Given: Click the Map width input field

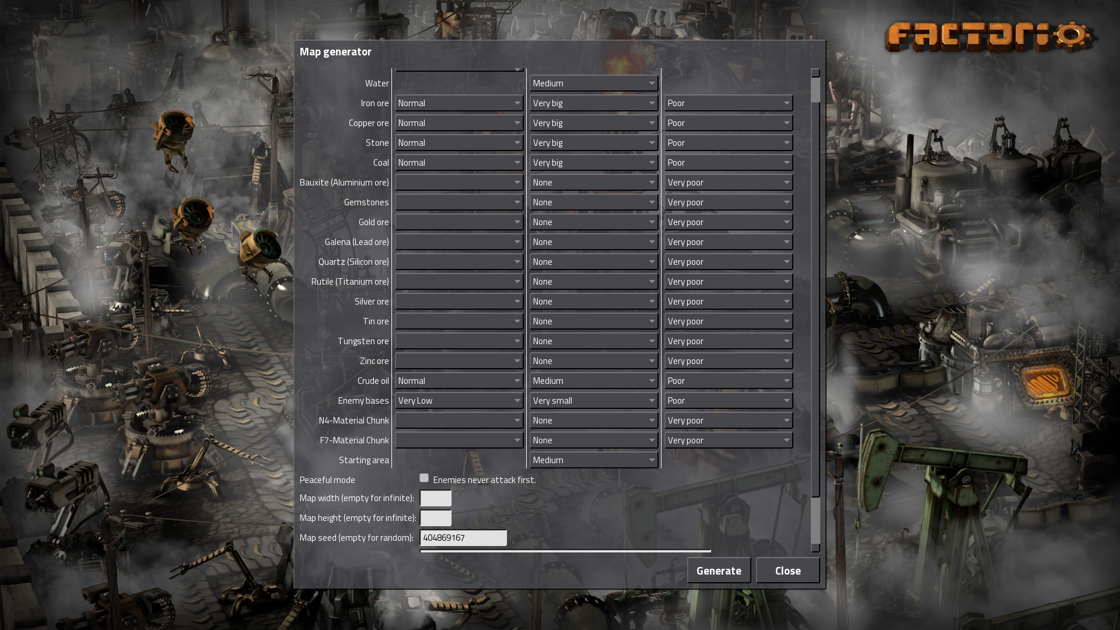Looking at the screenshot, I should pos(436,498).
